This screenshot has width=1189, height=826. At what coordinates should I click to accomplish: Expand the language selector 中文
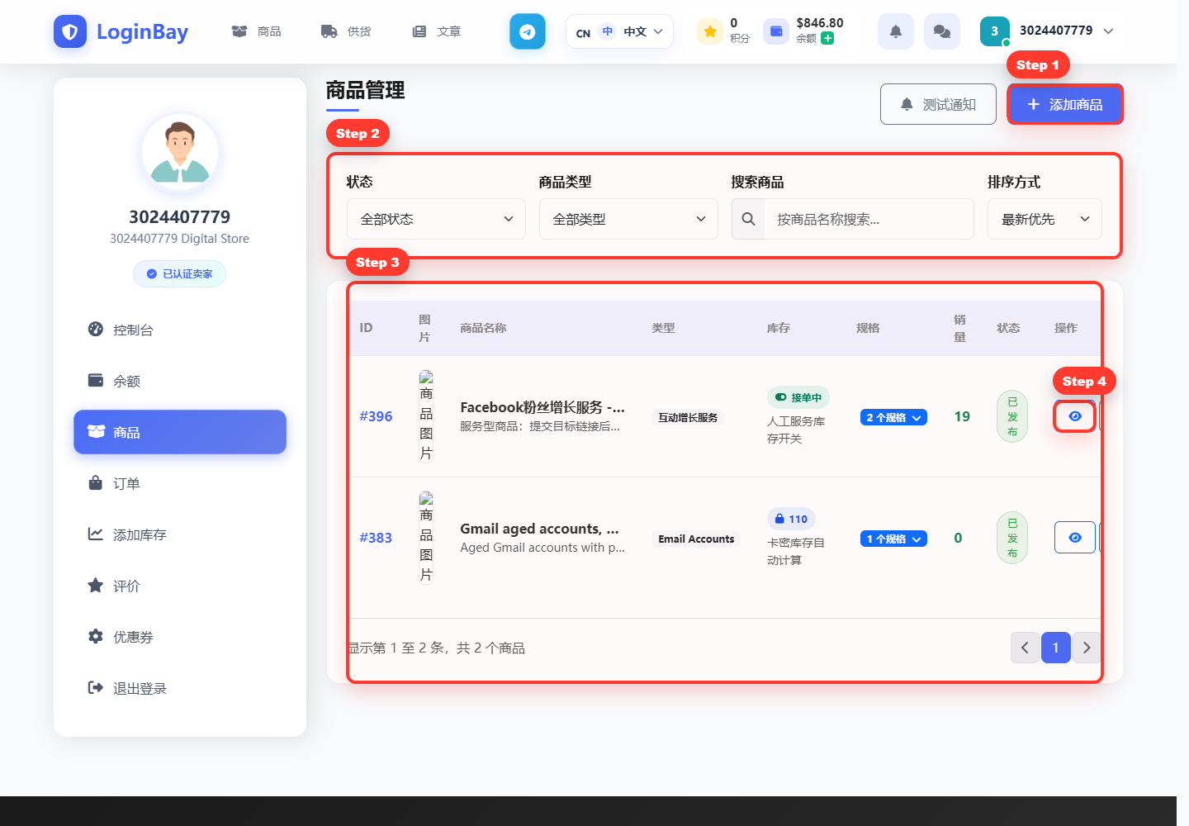pyautogui.click(x=619, y=31)
